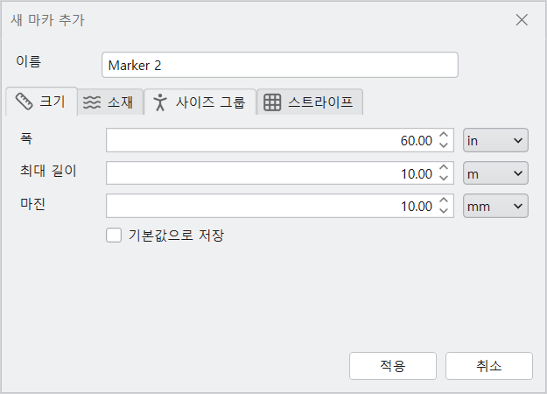Viewport: 547px width, 394px height.
Task: Switch to the 소재 tab
Action: click(x=110, y=102)
